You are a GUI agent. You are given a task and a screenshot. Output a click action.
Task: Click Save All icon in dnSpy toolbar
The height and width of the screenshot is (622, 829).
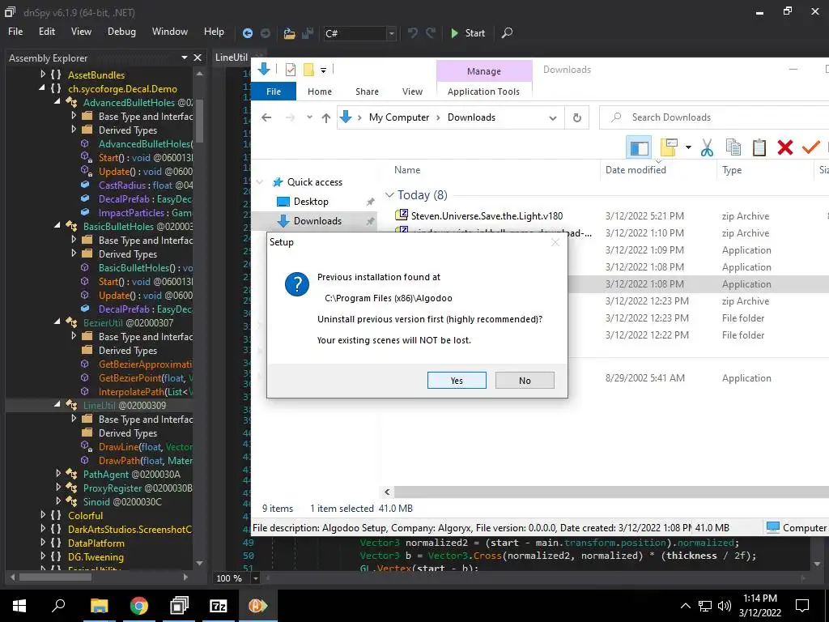[x=307, y=33]
